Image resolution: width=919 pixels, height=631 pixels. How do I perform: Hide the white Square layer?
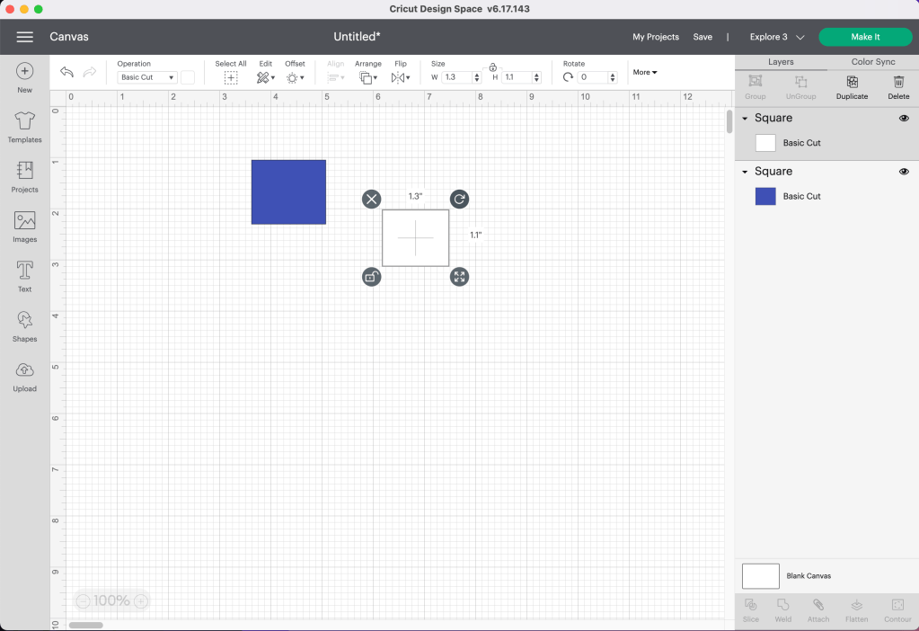click(x=904, y=118)
